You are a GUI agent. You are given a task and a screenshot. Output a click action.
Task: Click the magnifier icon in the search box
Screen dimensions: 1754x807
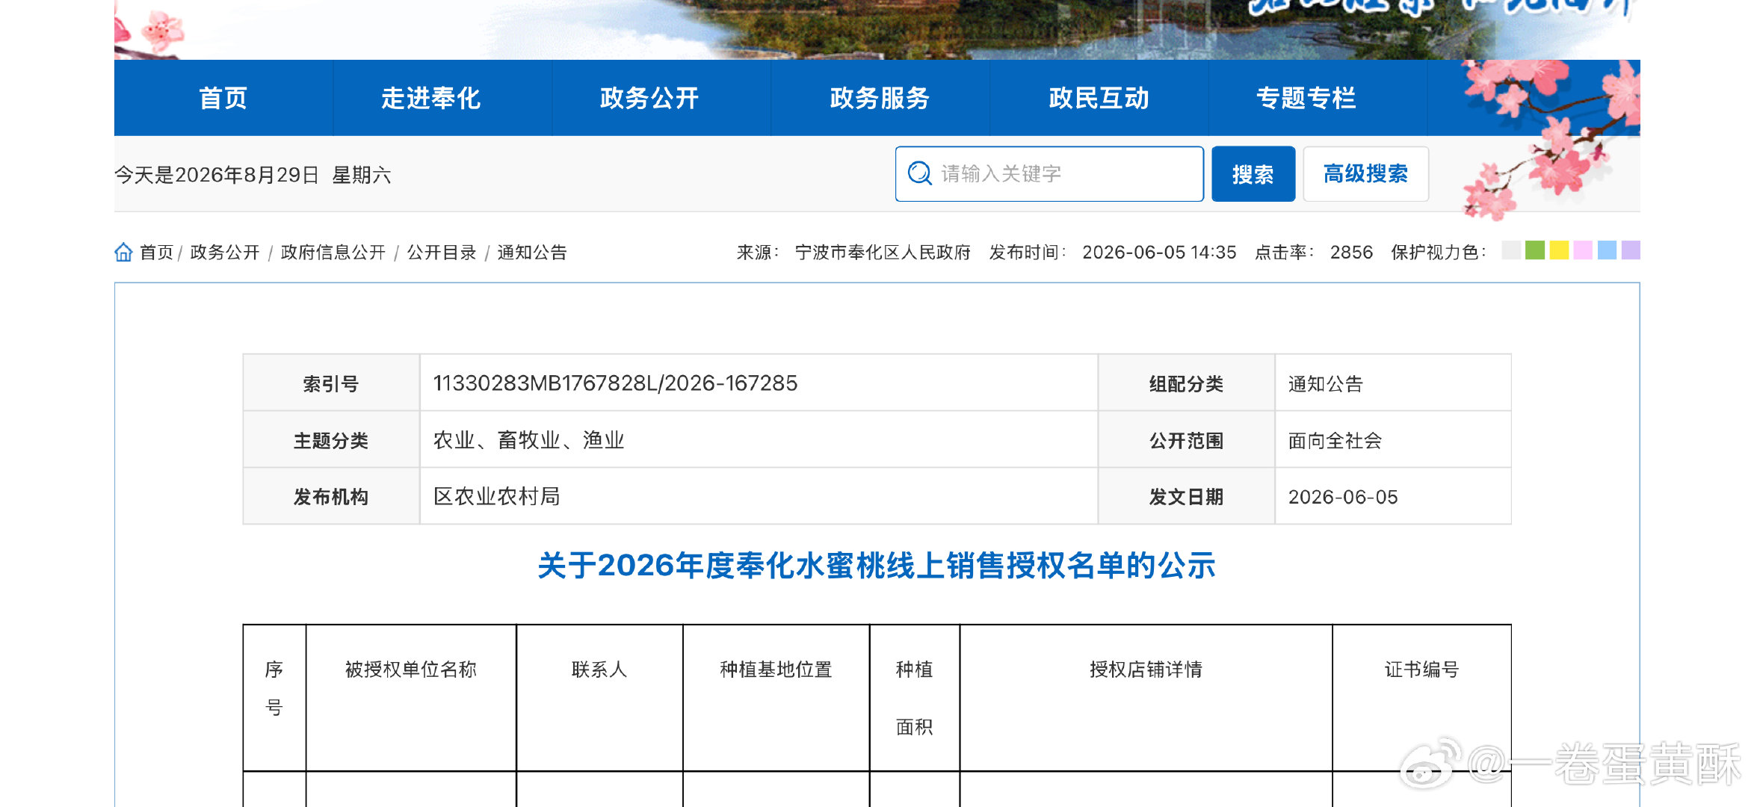click(919, 173)
